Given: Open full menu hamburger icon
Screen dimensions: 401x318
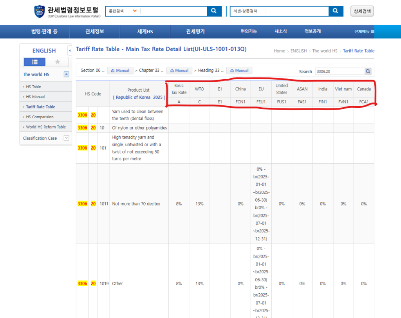Looking at the screenshot, I should click(x=372, y=32).
